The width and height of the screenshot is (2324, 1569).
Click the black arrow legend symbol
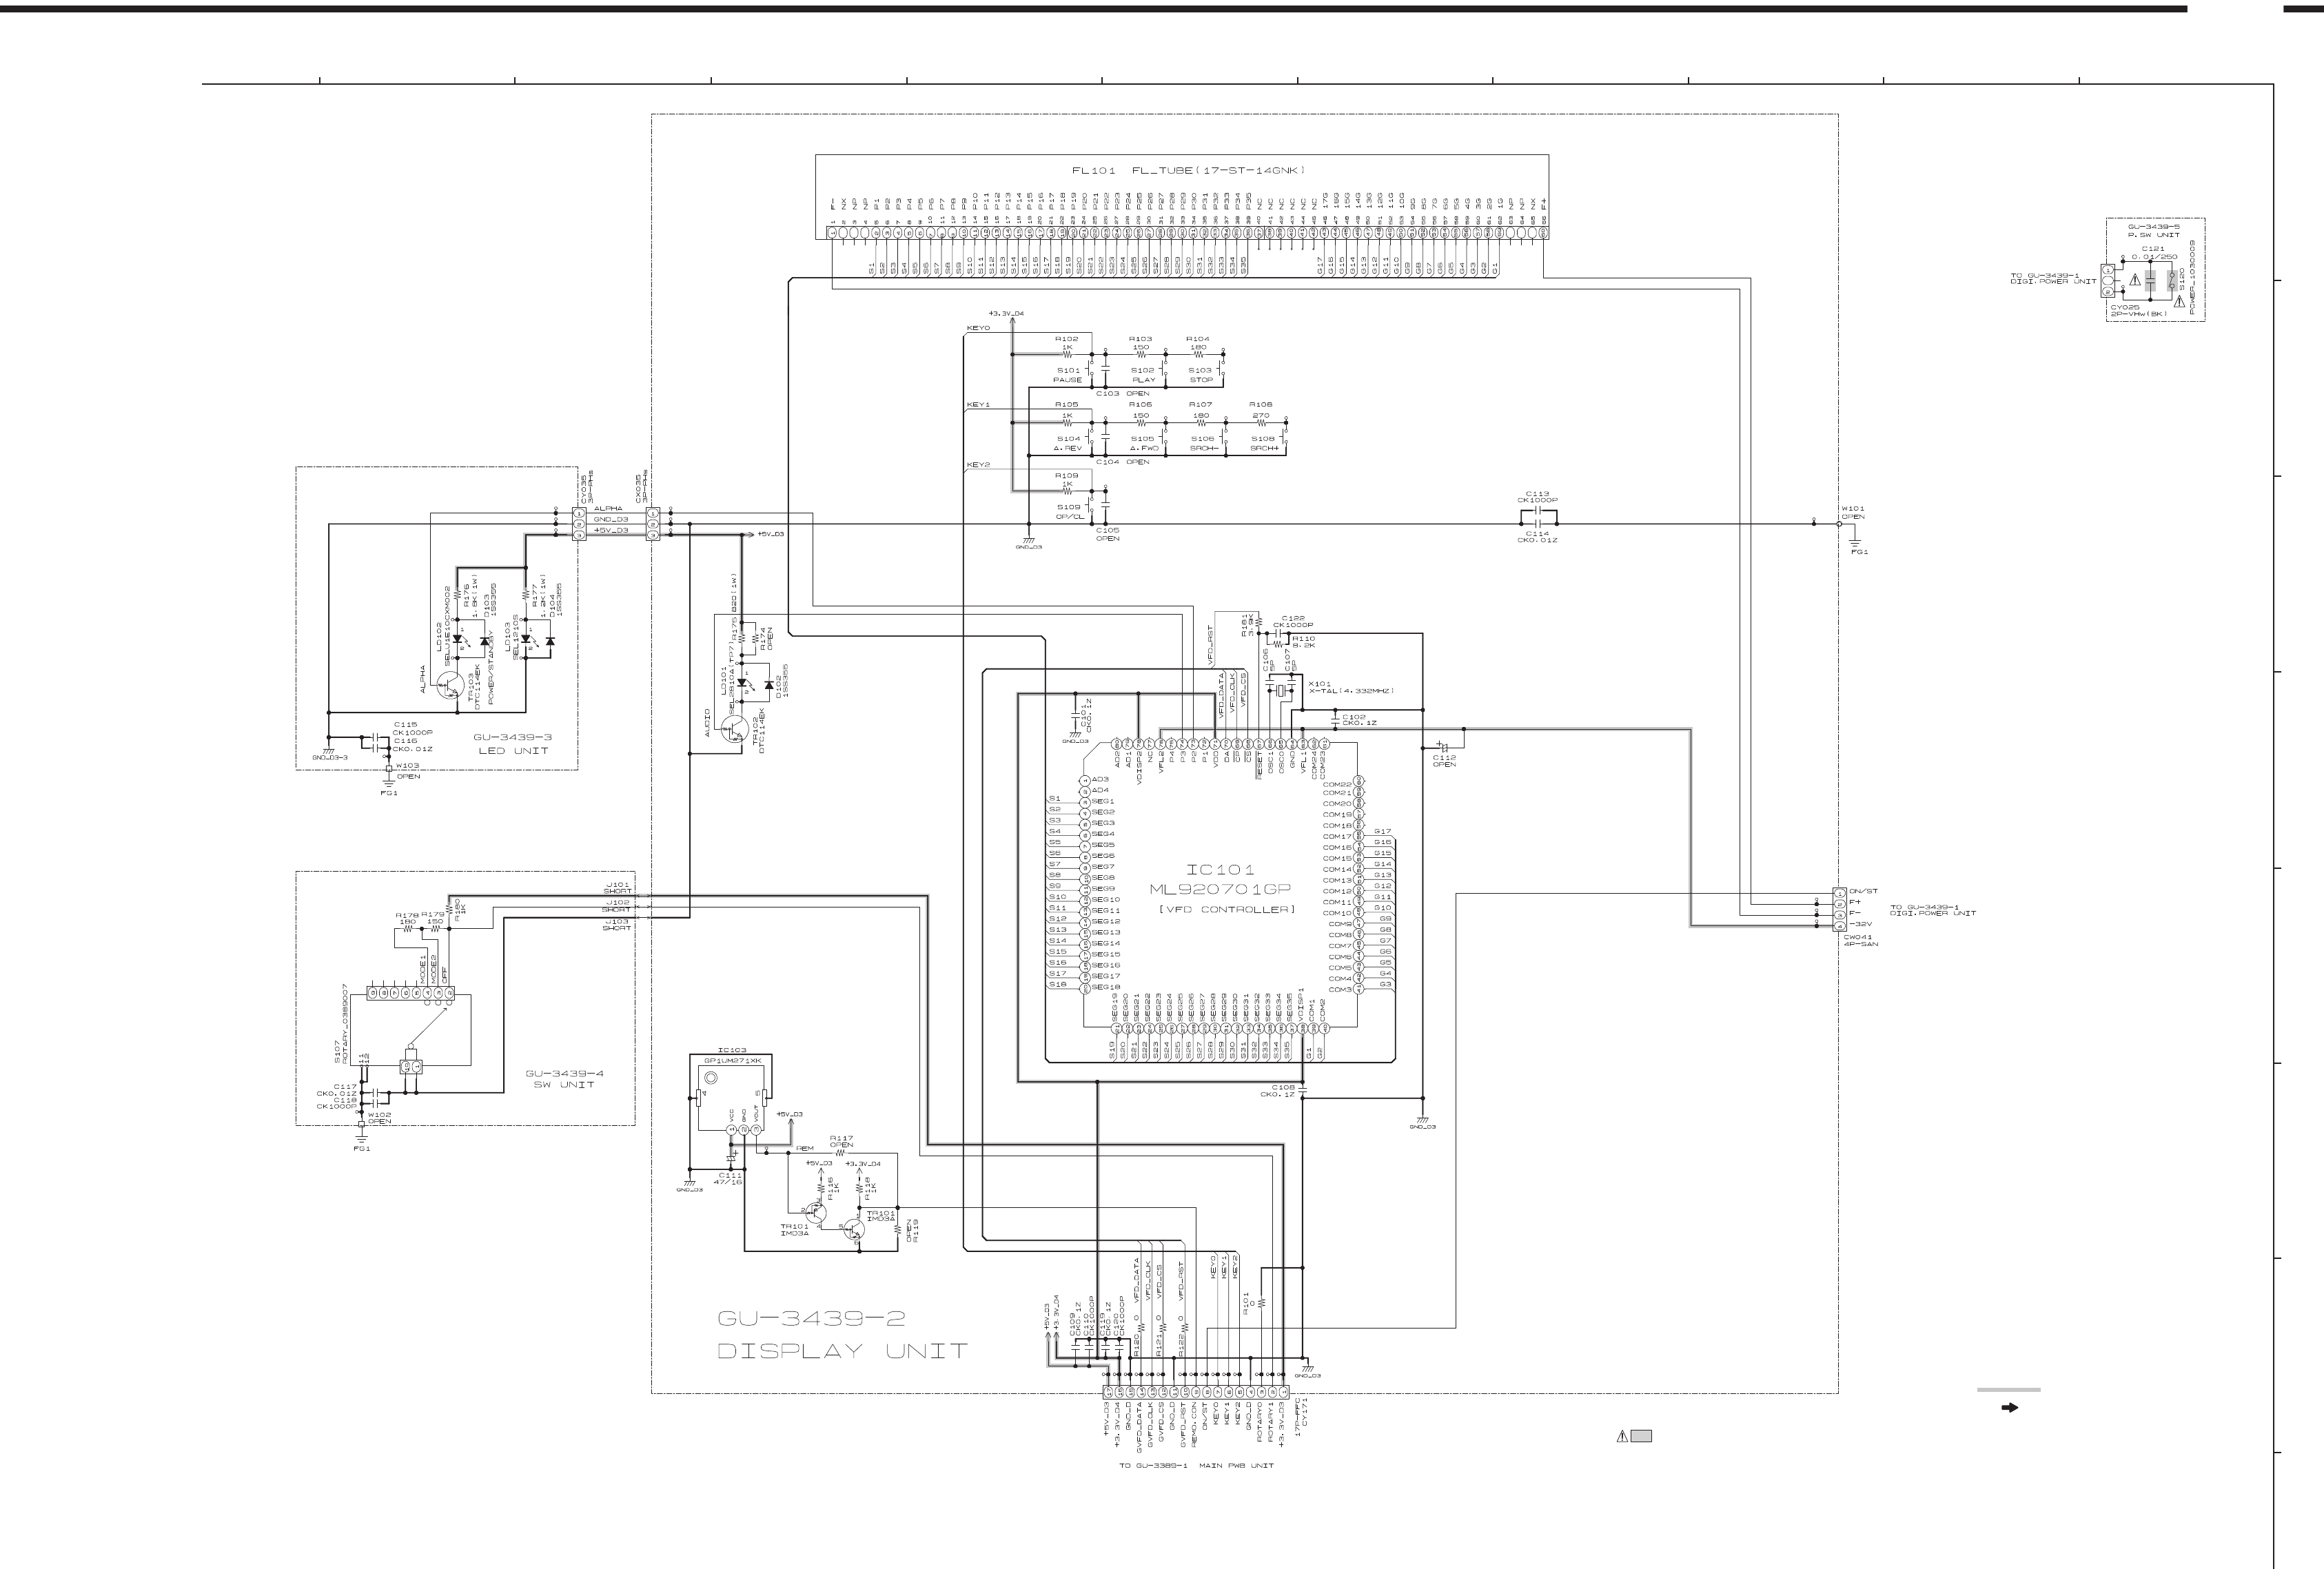click(2009, 1408)
